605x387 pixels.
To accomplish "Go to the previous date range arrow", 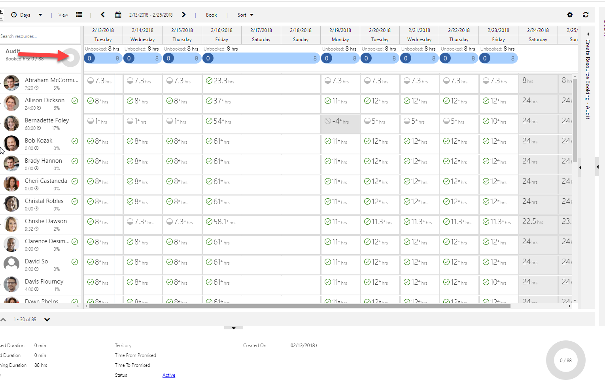I will click(x=103, y=15).
